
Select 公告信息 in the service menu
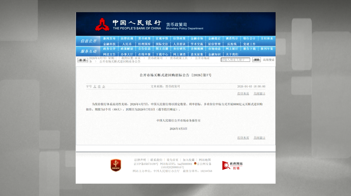144,49
